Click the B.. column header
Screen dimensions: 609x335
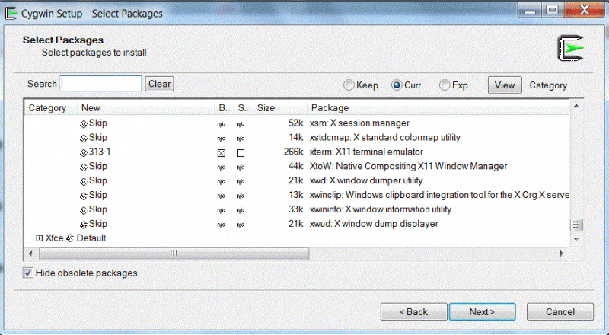[x=224, y=108]
